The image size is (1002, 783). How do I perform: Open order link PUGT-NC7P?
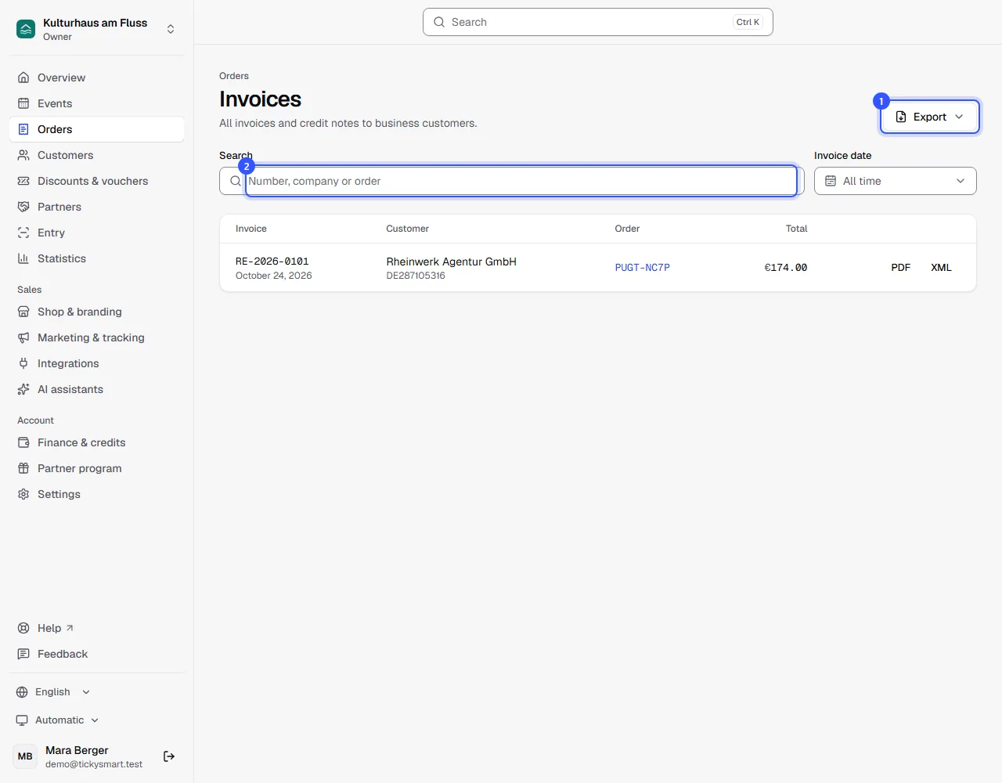(x=642, y=268)
